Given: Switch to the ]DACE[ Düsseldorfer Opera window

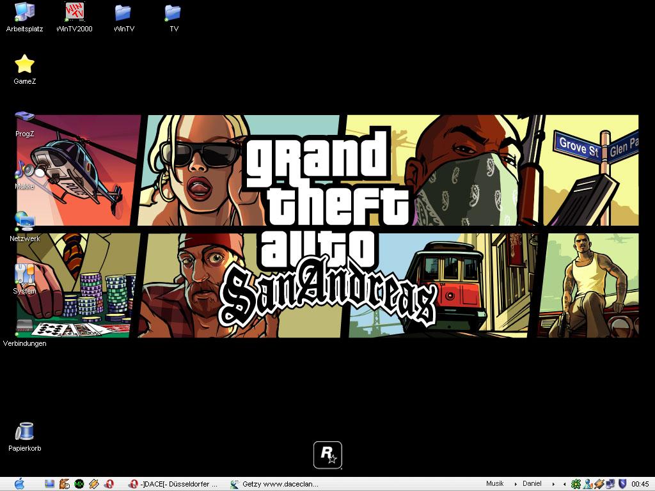Looking at the screenshot, I should pyautogui.click(x=173, y=484).
